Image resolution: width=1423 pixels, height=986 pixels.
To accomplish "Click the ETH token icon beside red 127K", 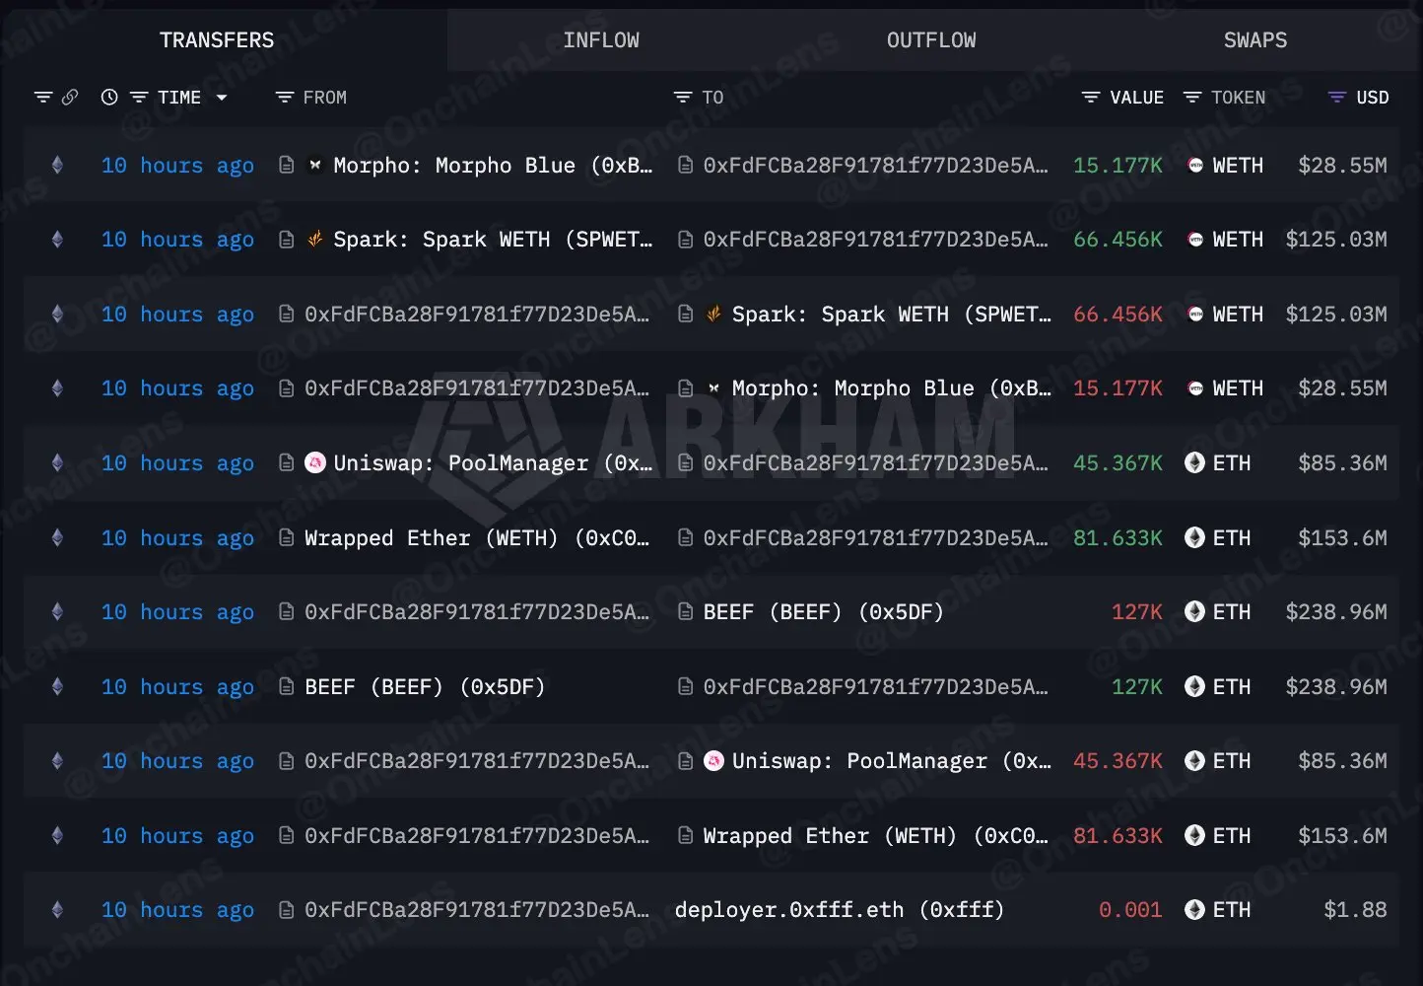I will [x=1195, y=612].
